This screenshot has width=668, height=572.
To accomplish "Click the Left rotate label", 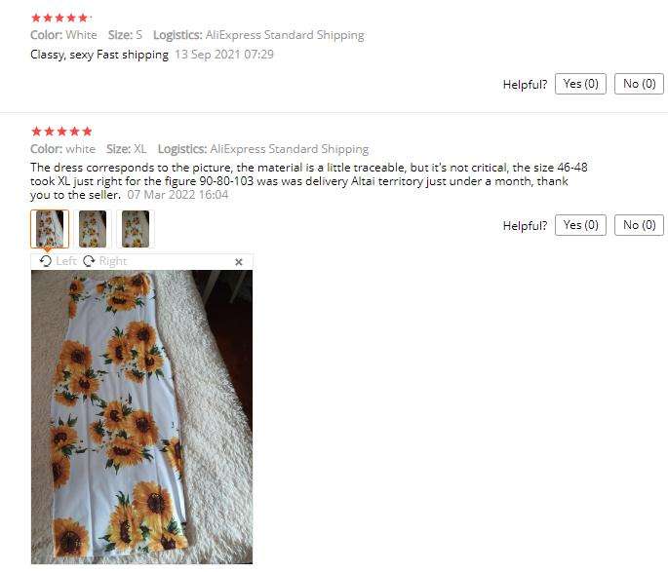I will pos(66,261).
